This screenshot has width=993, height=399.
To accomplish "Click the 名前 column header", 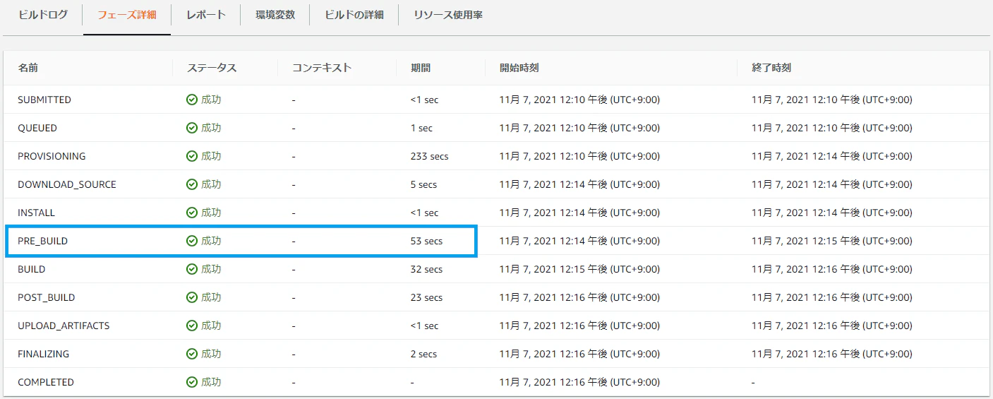I will coord(28,68).
